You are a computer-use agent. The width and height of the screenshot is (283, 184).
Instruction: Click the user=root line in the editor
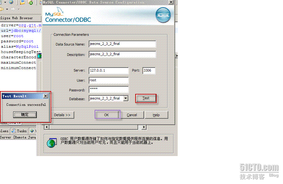pos(12,36)
